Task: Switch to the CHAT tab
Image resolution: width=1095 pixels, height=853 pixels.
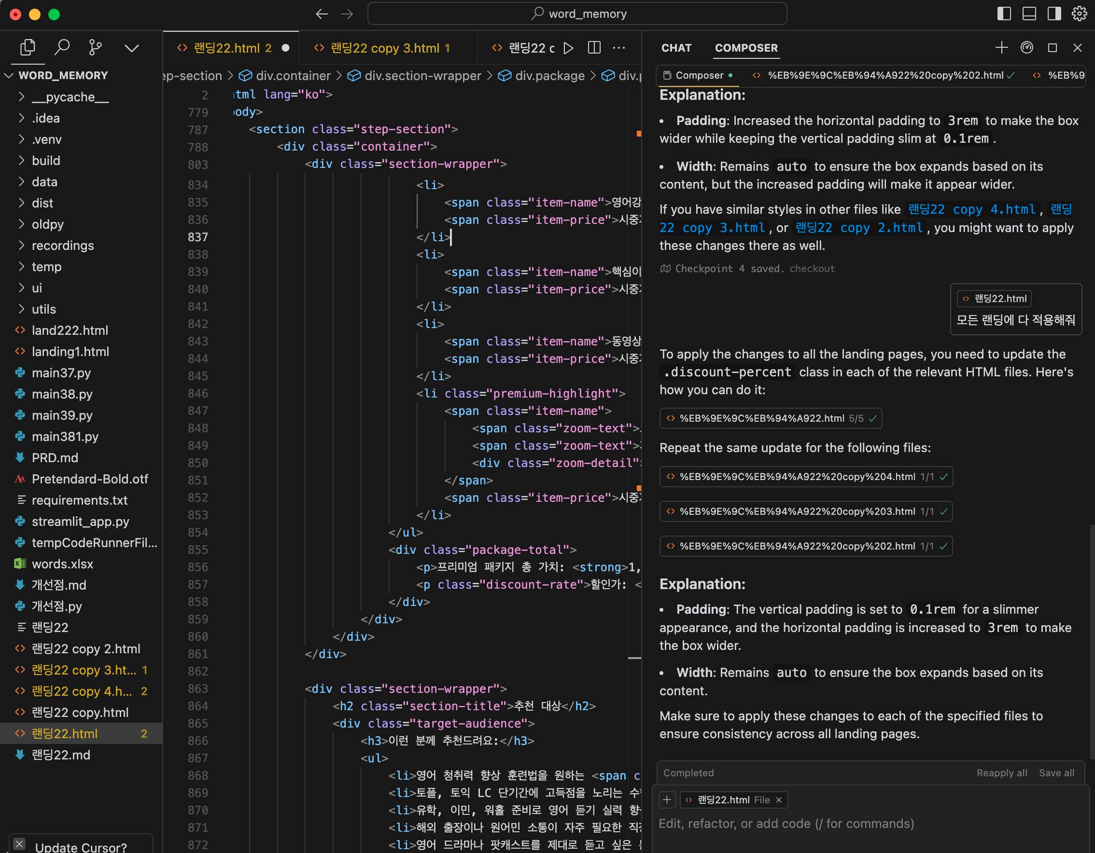Action: 676,48
